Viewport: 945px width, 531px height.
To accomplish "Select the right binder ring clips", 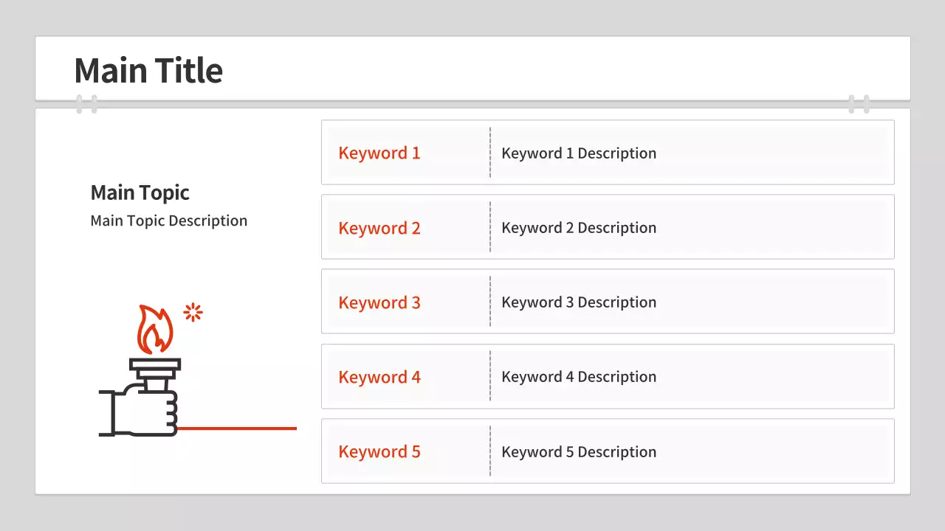I will coord(859,104).
